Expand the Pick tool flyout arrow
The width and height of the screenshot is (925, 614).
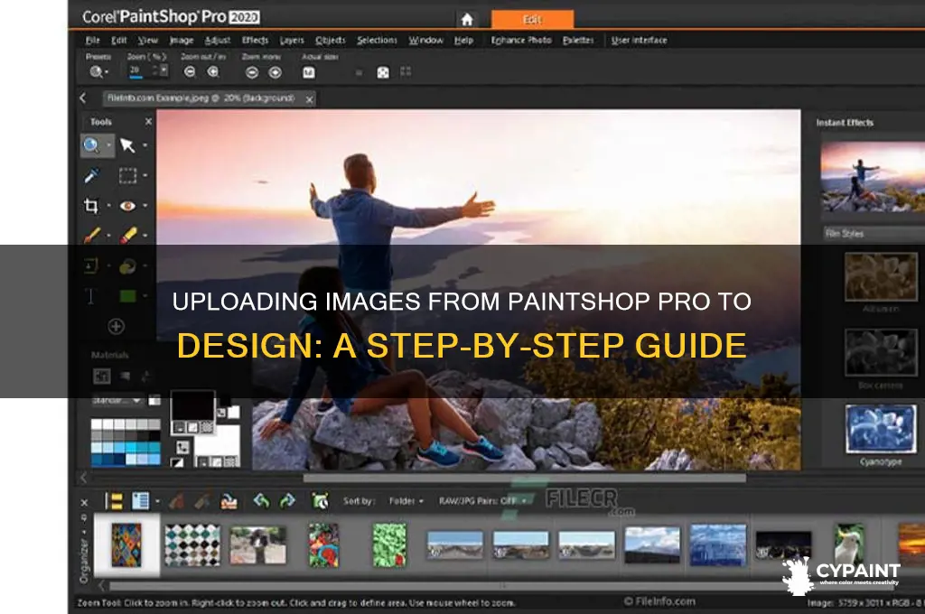click(x=145, y=145)
